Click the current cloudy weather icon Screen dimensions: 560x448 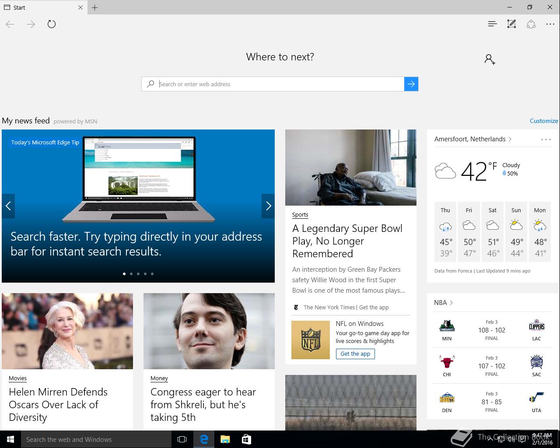point(445,171)
